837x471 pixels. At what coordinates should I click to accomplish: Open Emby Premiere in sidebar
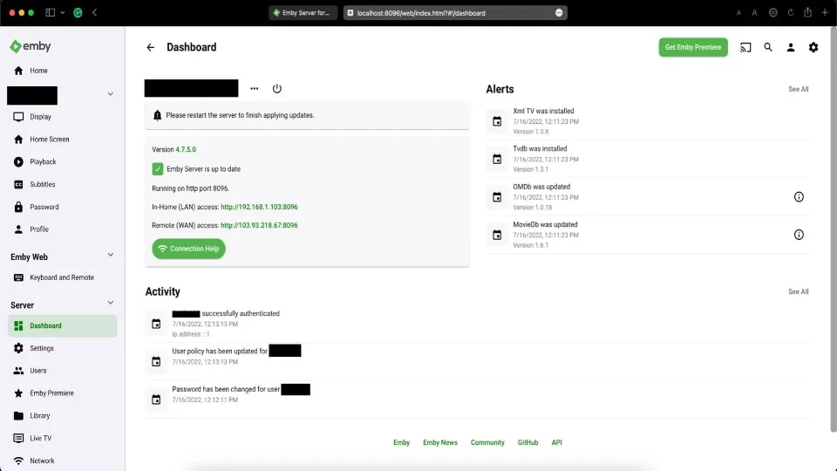(x=63, y=393)
